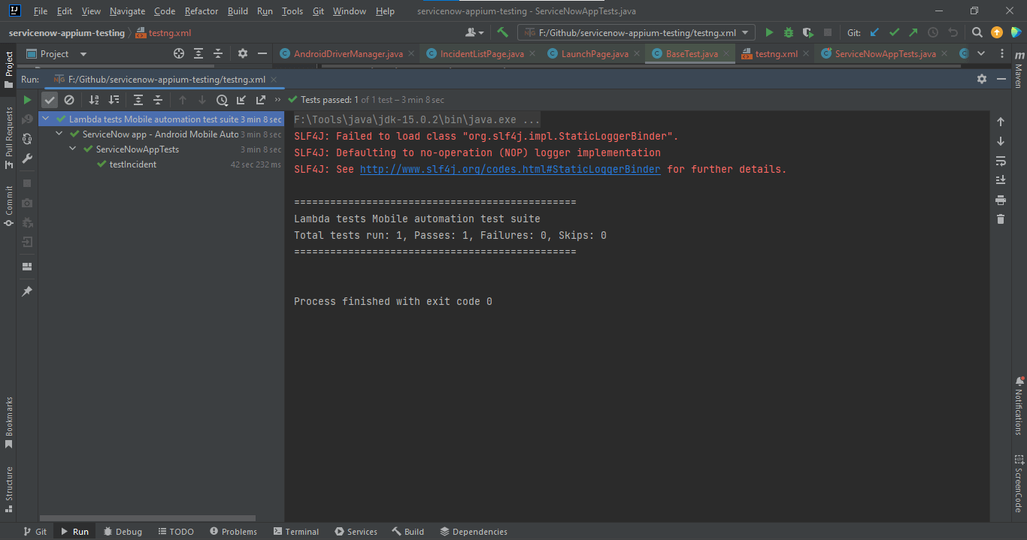1027x540 pixels.
Task: Commit changes using the green checkmark Git icon
Action: tap(894, 32)
